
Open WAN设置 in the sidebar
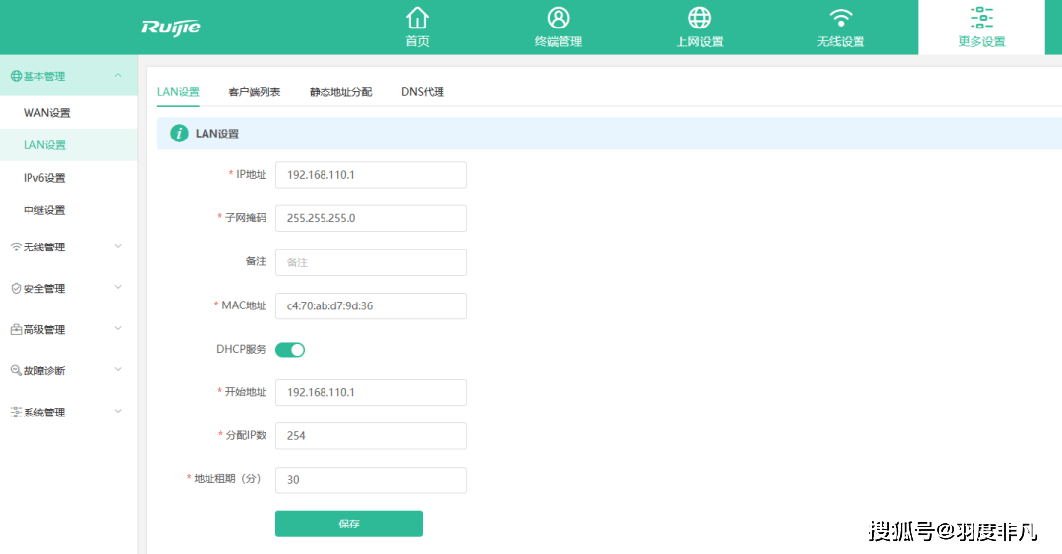(47, 113)
